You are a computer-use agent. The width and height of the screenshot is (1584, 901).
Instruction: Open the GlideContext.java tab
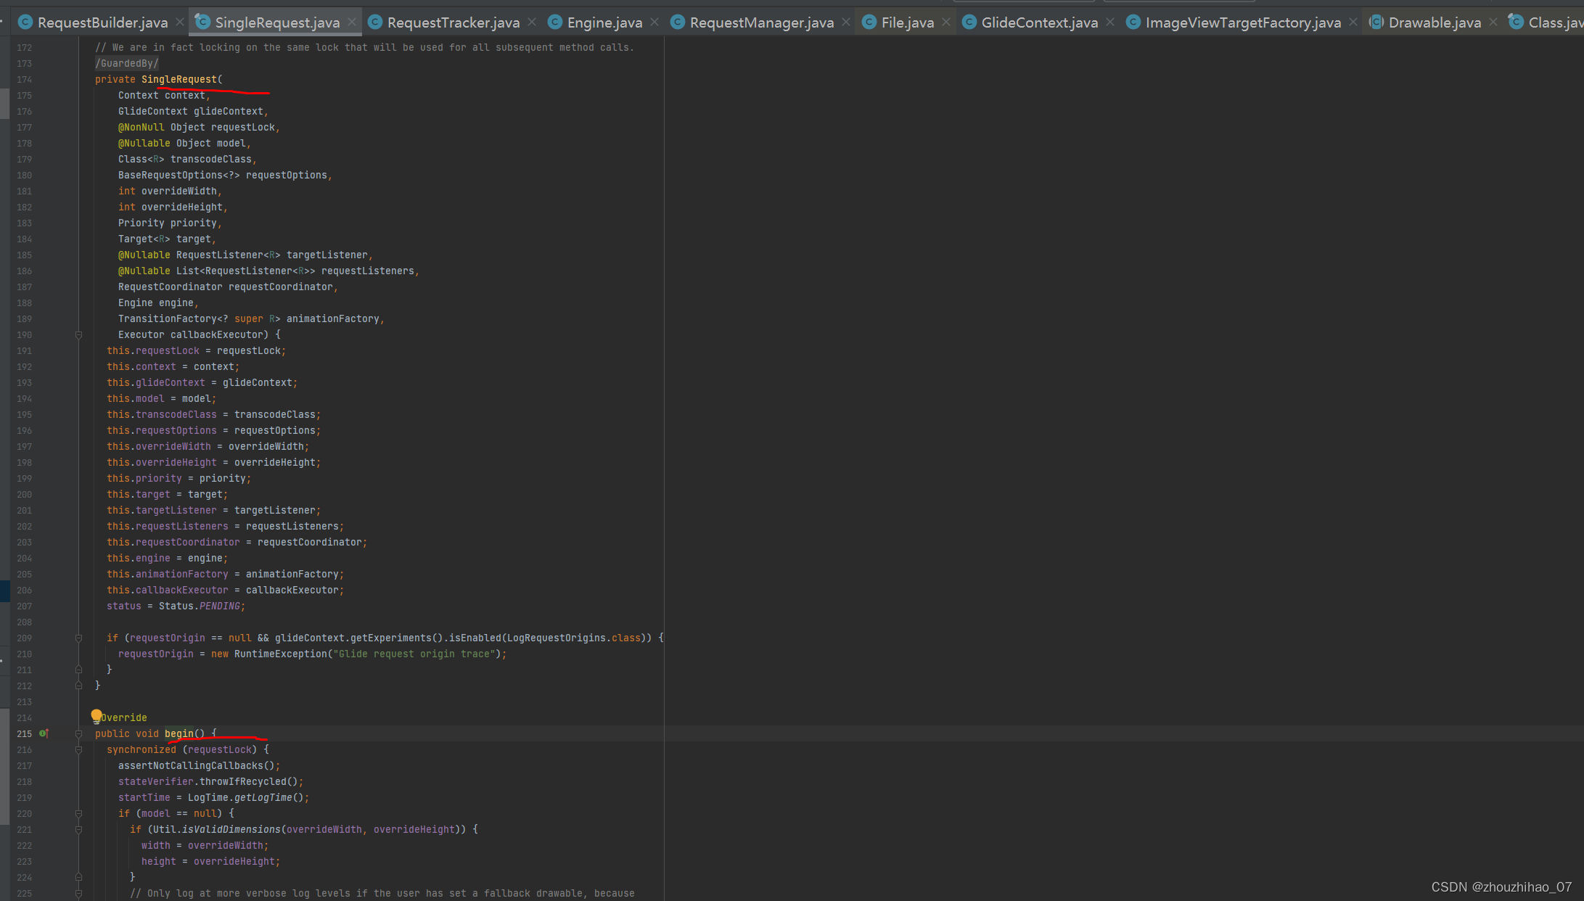(1039, 22)
